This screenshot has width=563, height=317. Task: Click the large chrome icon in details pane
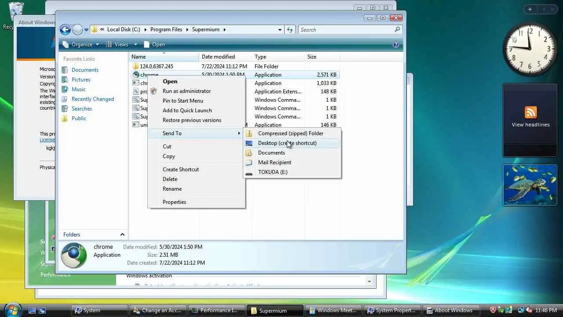74,255
